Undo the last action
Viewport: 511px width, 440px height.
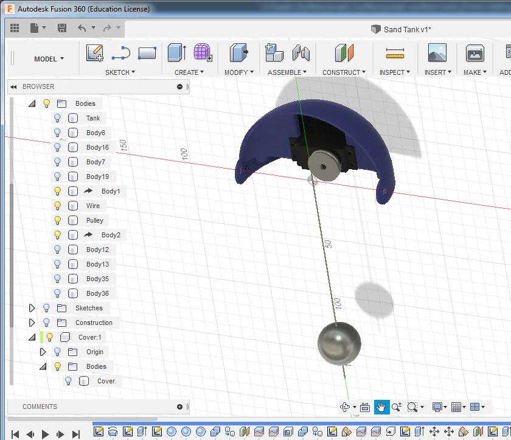[82, 28]
